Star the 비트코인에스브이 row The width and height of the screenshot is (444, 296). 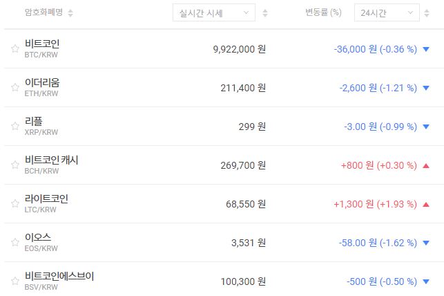click(15, 281)
